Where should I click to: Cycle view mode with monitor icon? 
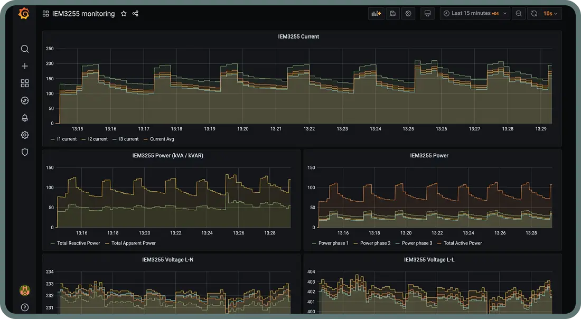pyautogui.click(x=427, y=13)
